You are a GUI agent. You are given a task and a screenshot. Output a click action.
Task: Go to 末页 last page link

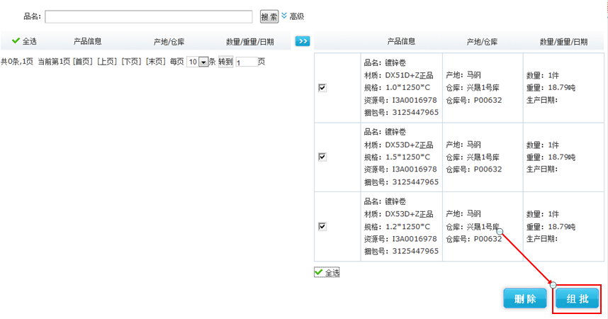[154, 62]
